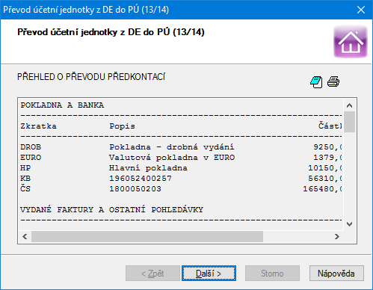Screen dimensions: 373x290
Task: Close the Převod účetní jednotky dialog
Action: coord(361,10)
